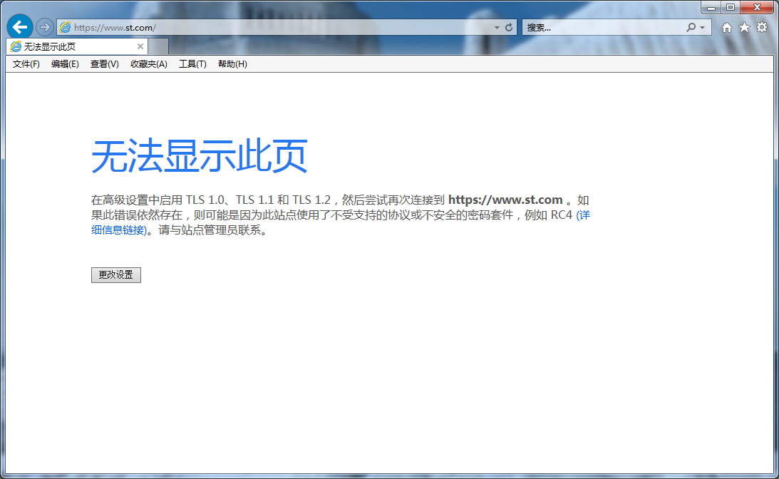Click the Forward navigation arrow button

click(x=45, y=27)
